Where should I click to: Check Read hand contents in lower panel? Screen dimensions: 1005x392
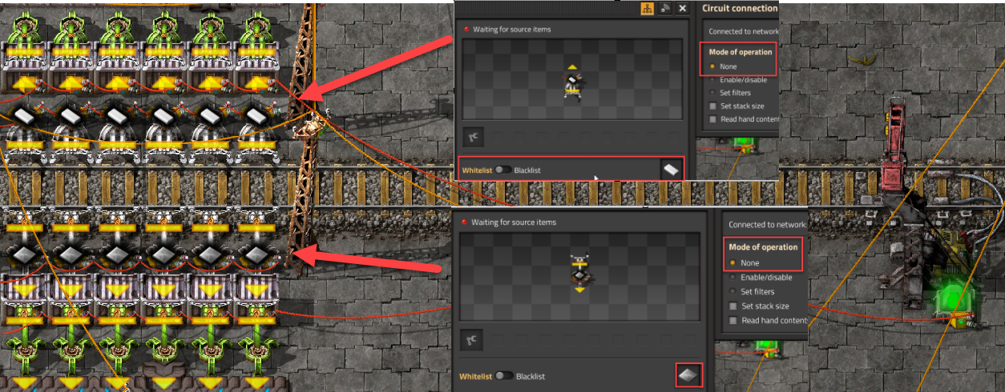pos(768,321)
